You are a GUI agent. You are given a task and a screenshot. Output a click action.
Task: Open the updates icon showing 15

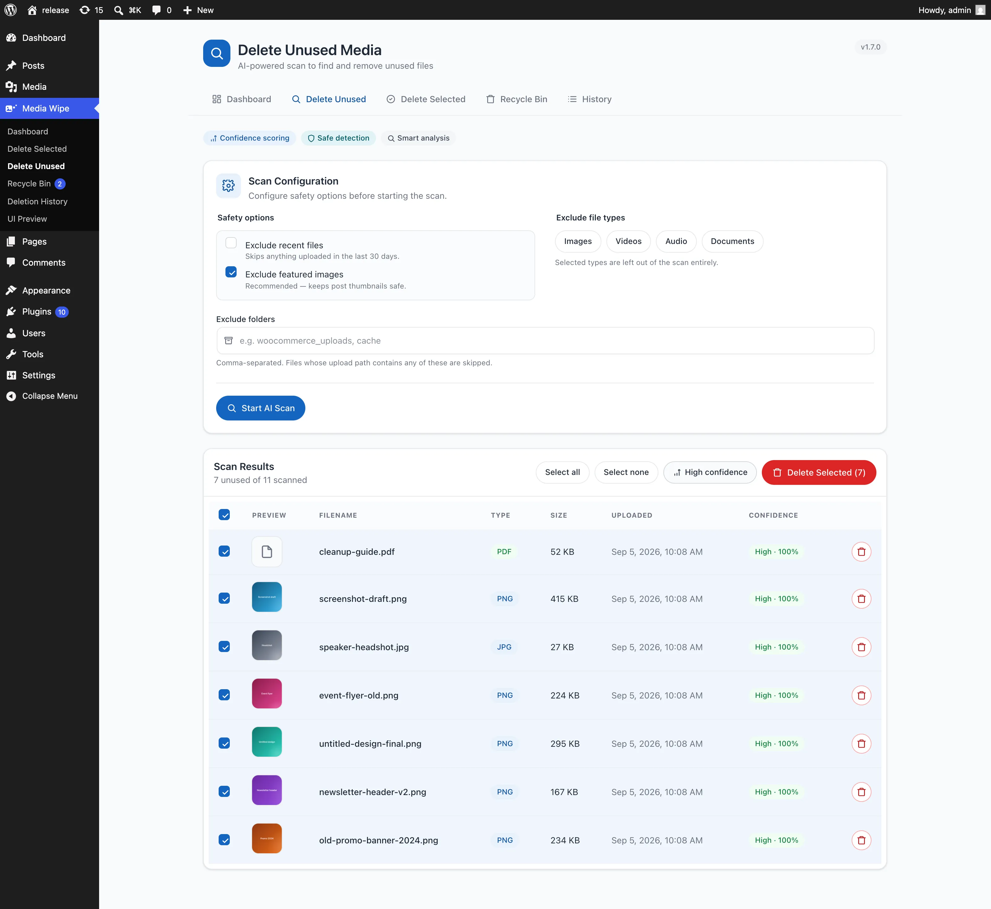tap(92, 10)
